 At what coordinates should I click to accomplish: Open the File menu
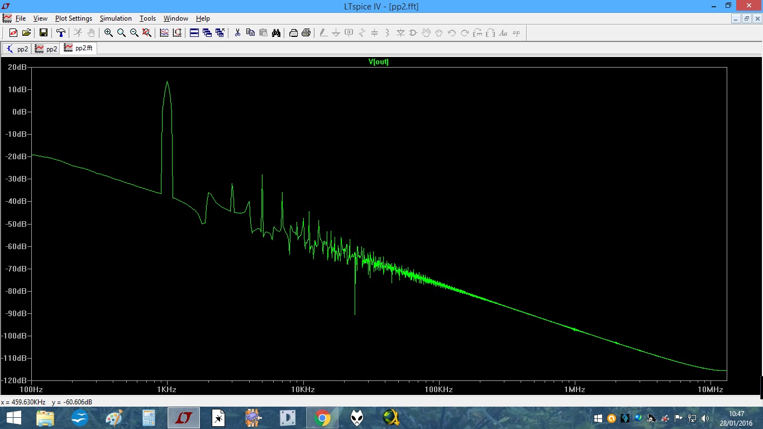21,18
